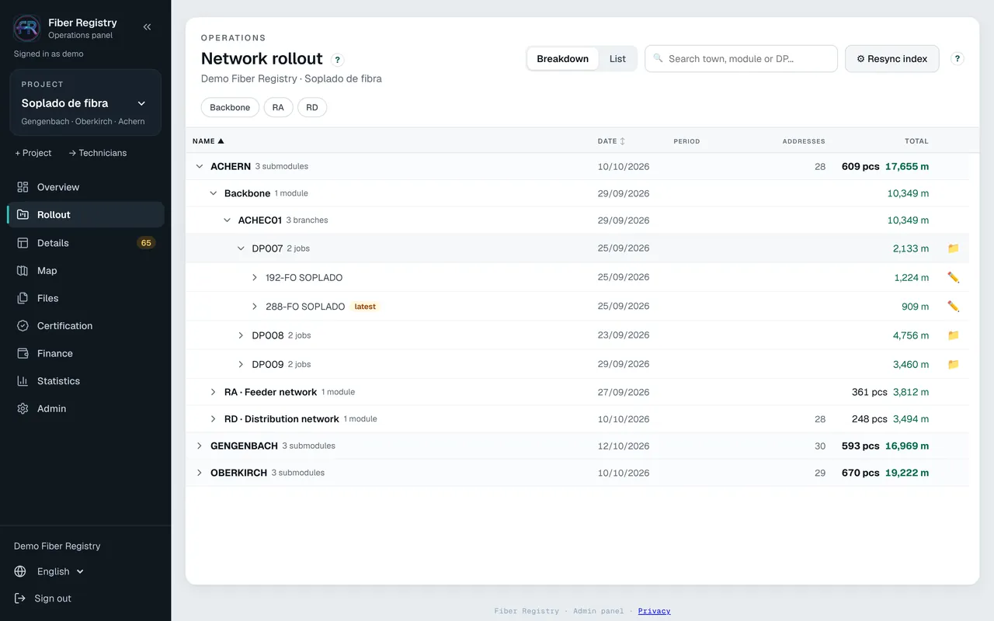Toggle the RD filter chip

pyautogui.click(x=312, y=107)
